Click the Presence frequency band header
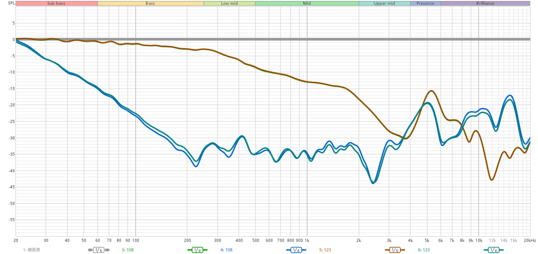This screenshot has height=254, width=538. tap(425, 3)
